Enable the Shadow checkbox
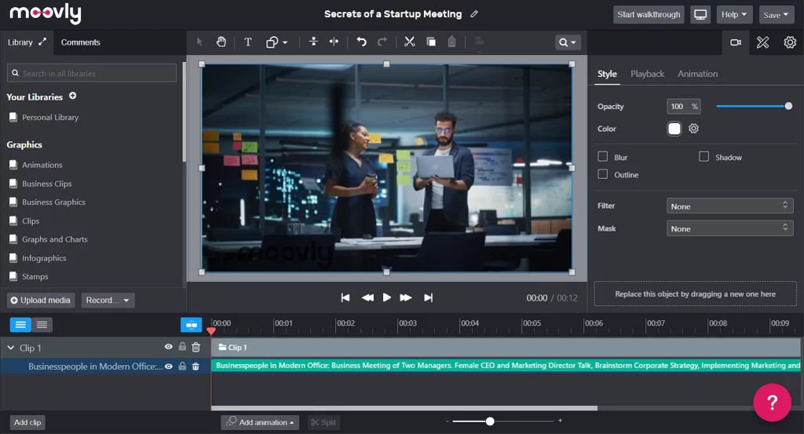The image size is (804, 434). coord(703,156)
